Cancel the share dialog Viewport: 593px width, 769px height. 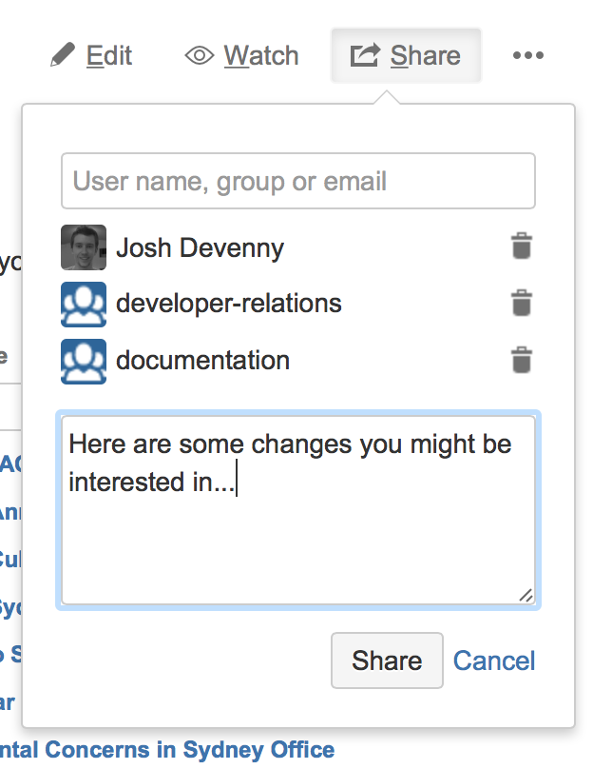coord(494,661)
